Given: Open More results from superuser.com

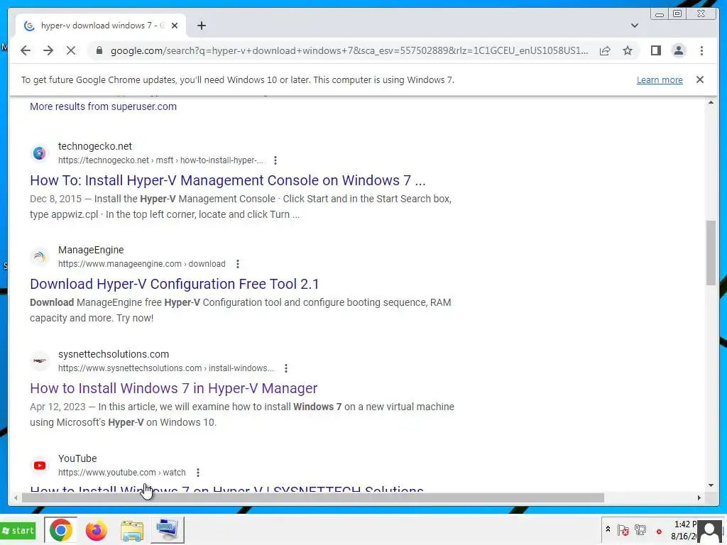Looking at the screenshot, I should pyautogui.click(x=103, y=106).
